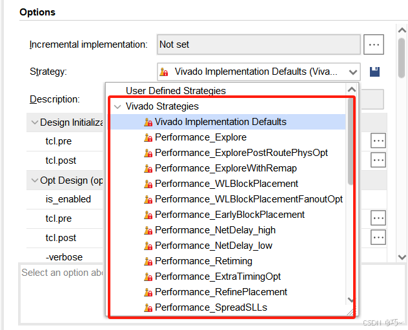
Task: Click lock icon beside Performance_Explore
Action: click(x=148, y=137)
